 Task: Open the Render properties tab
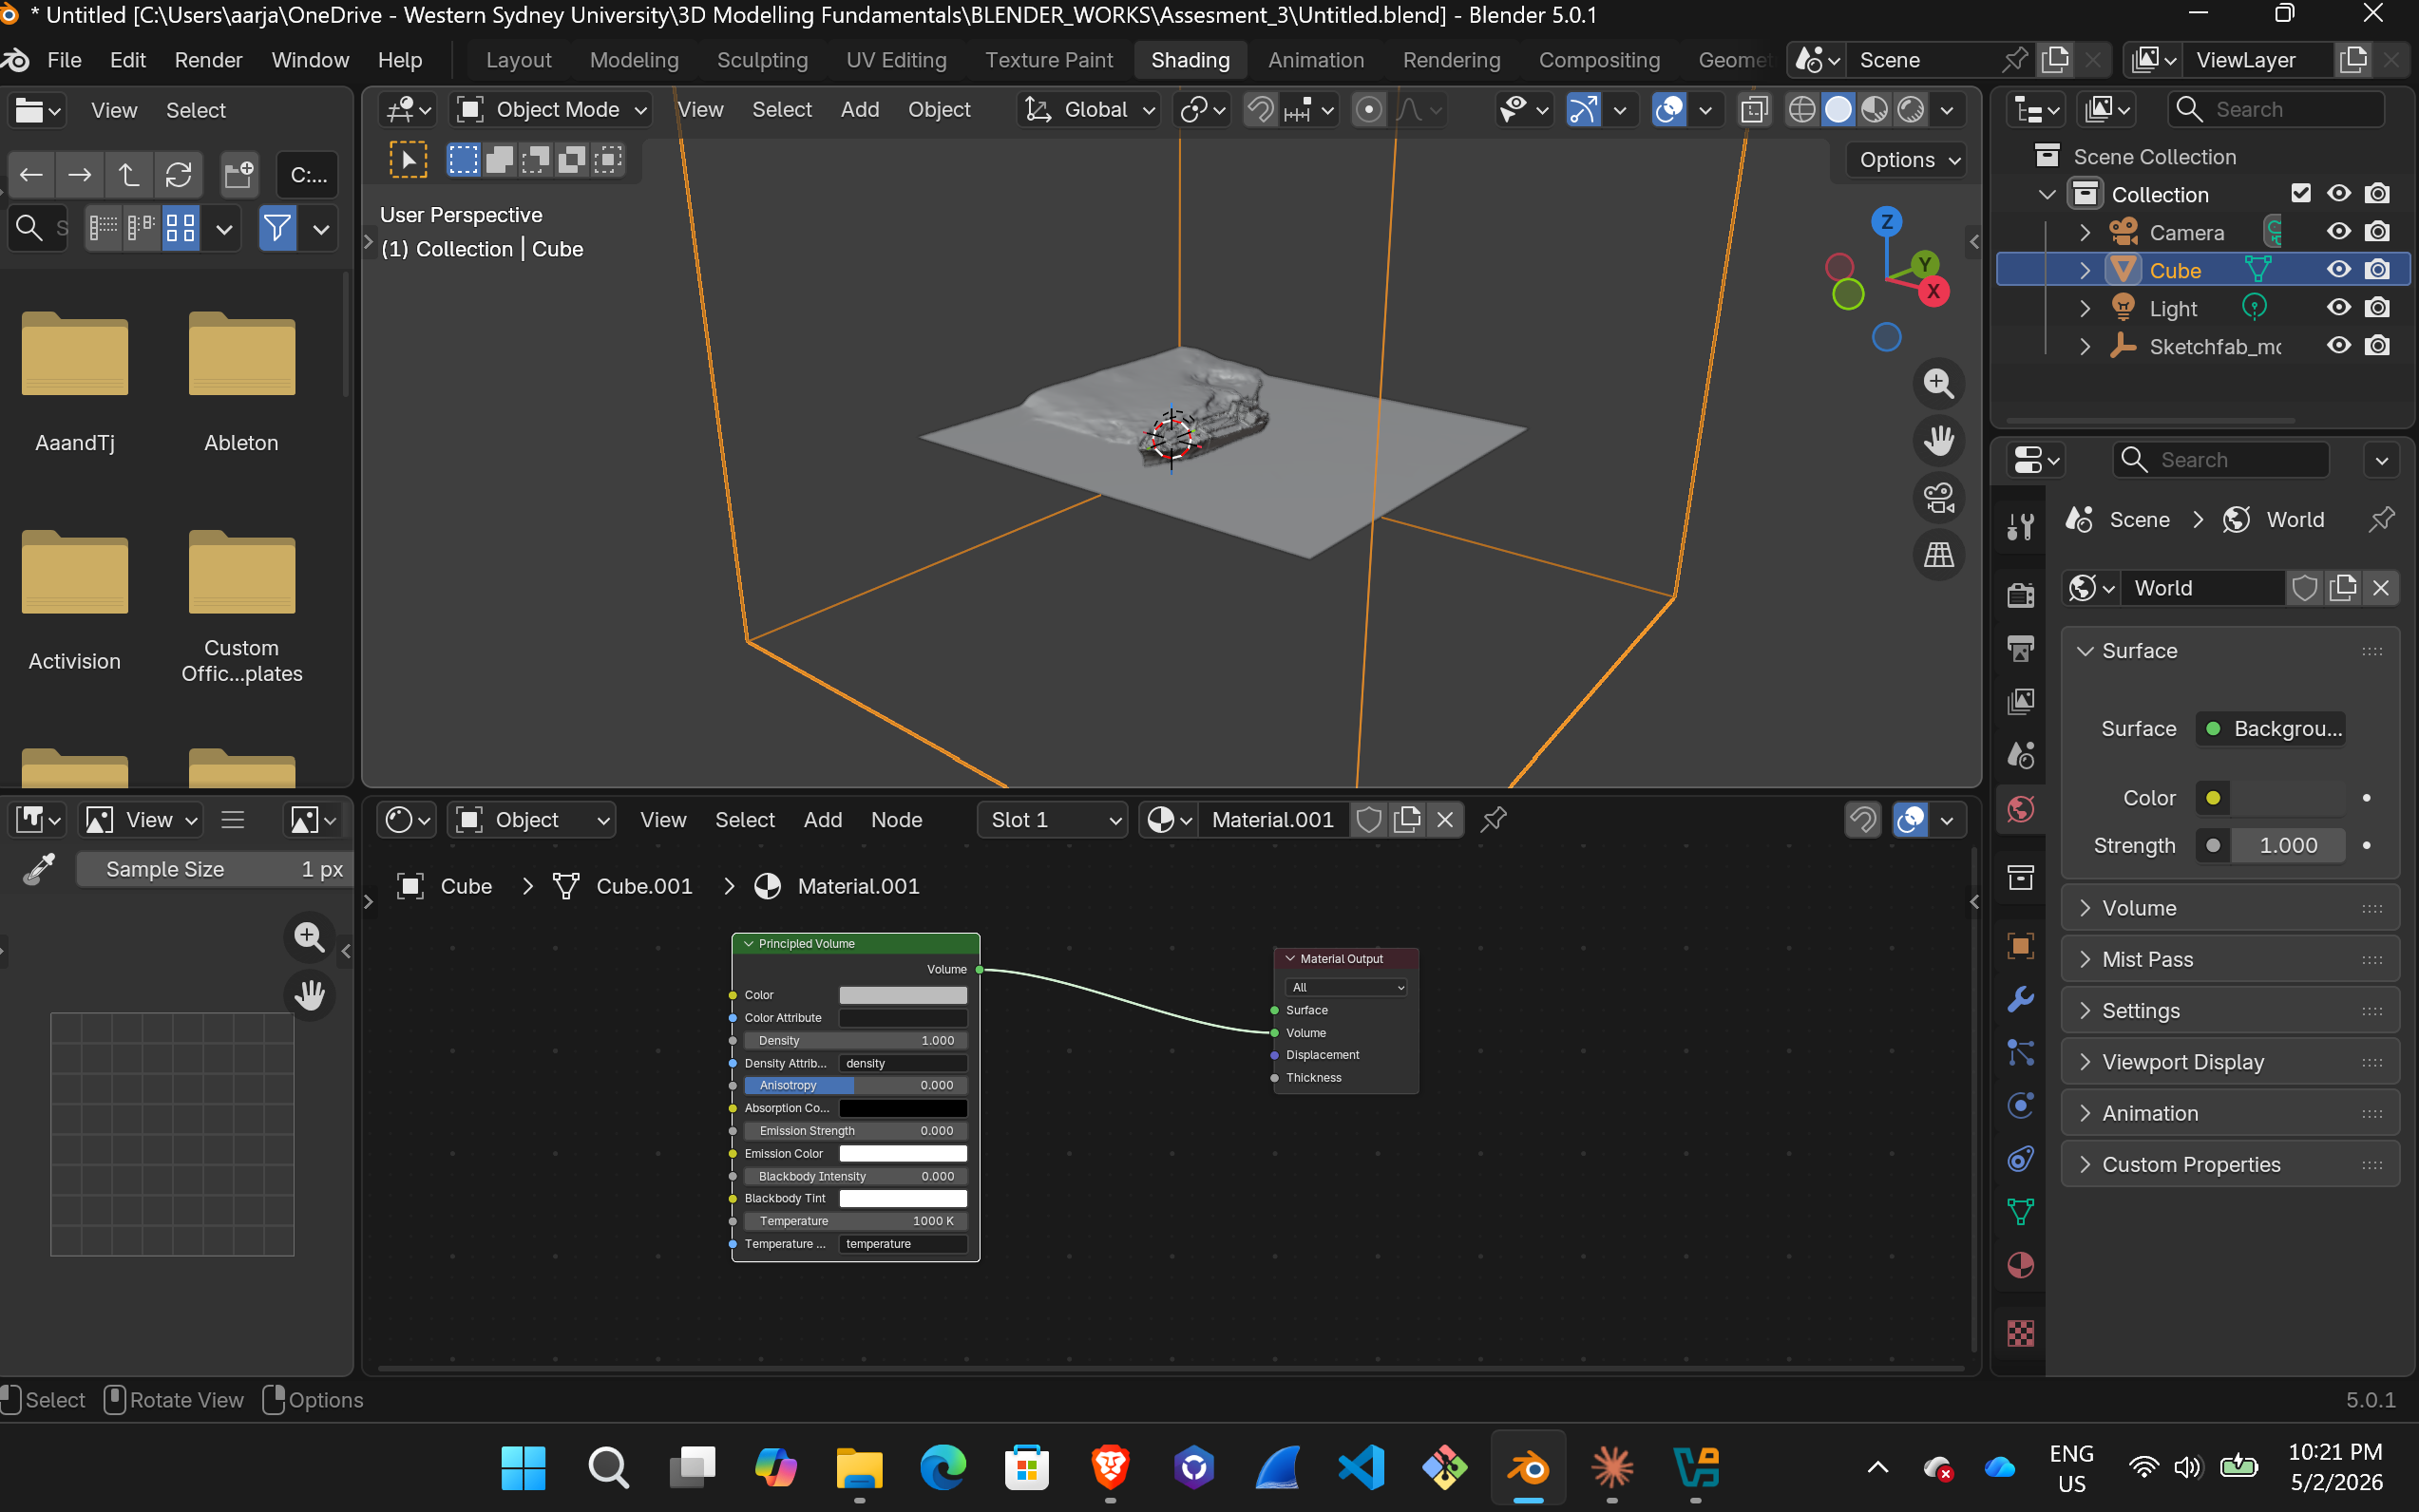pos(2020,595)
